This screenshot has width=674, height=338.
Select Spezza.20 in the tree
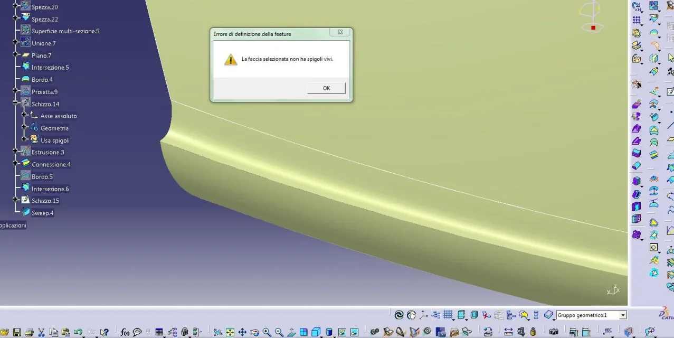45,7
